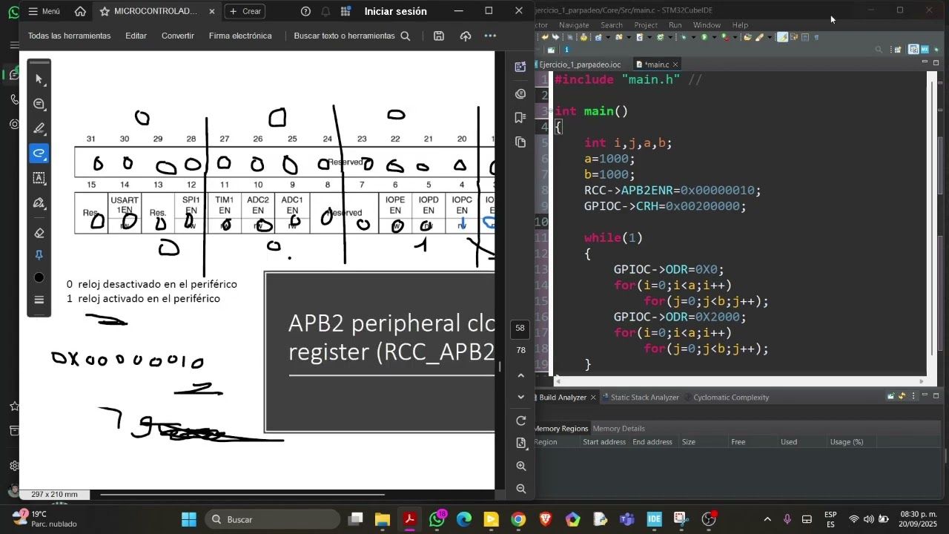Open the Project menu in STM32CubeIDE

646,25
